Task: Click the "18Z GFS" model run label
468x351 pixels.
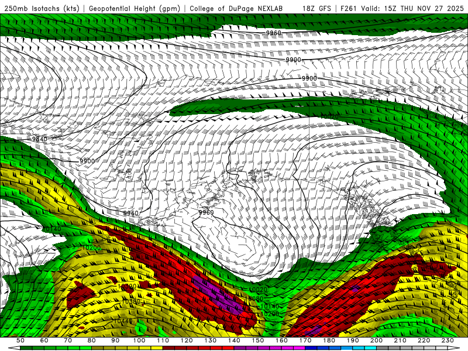Action: point(317,8)
